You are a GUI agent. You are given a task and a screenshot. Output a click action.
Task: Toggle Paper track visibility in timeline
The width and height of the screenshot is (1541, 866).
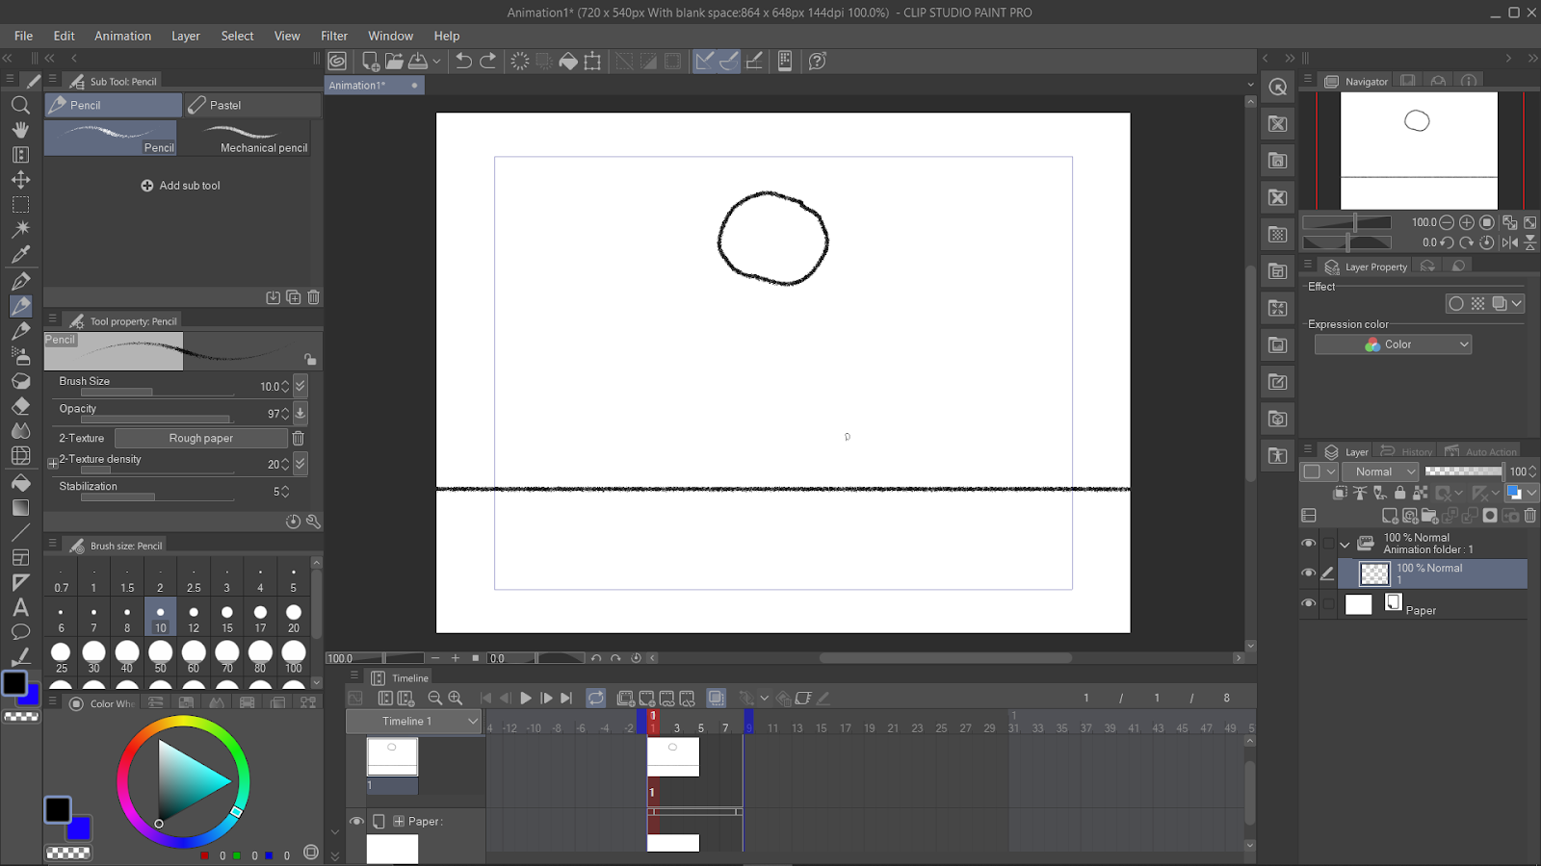click(x=356, y=821)
